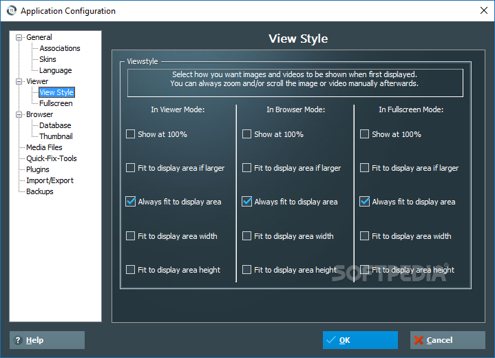Click the red X icon on Cancel button
Screen dimensions: 495x358
tap(419, 340)
